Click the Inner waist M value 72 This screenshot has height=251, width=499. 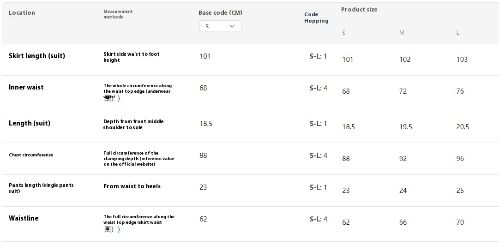pos(403,91)
